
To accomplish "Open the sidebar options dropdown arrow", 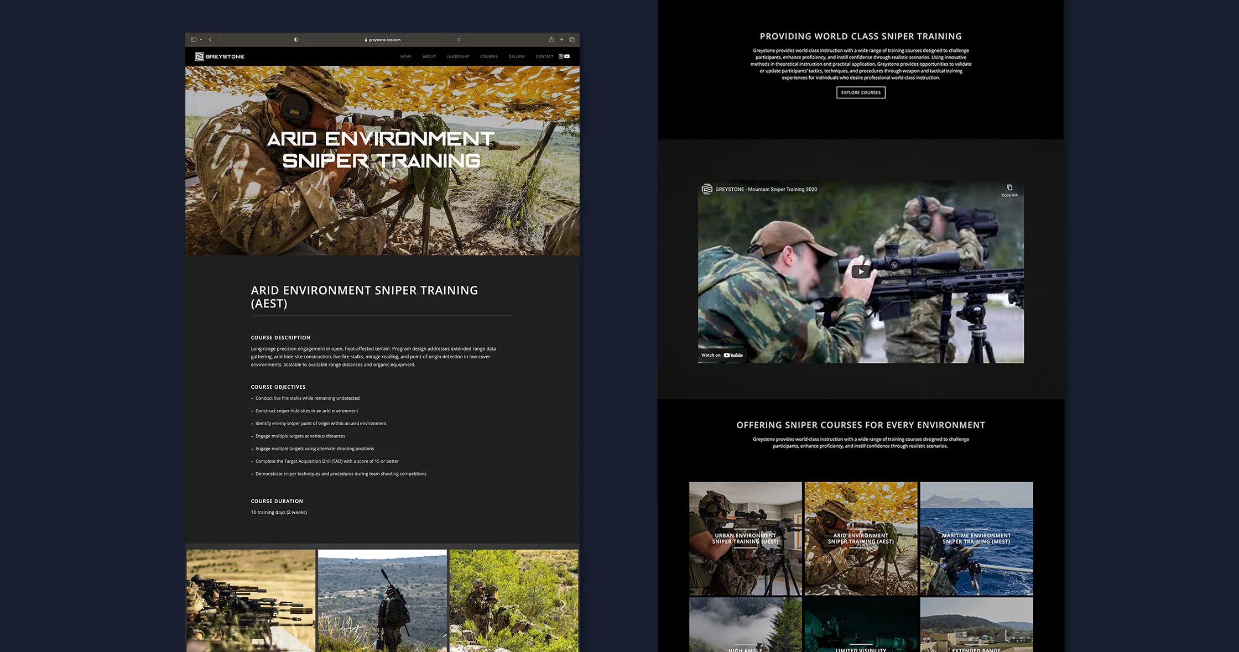I will click(x=201, y=40).
